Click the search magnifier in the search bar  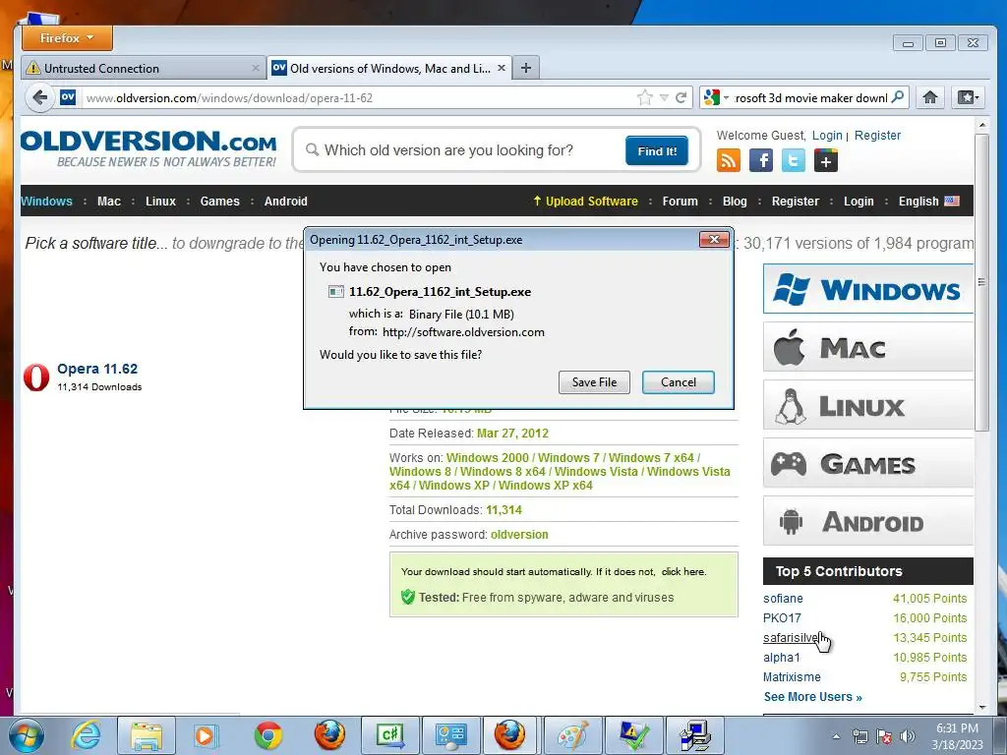898,97
